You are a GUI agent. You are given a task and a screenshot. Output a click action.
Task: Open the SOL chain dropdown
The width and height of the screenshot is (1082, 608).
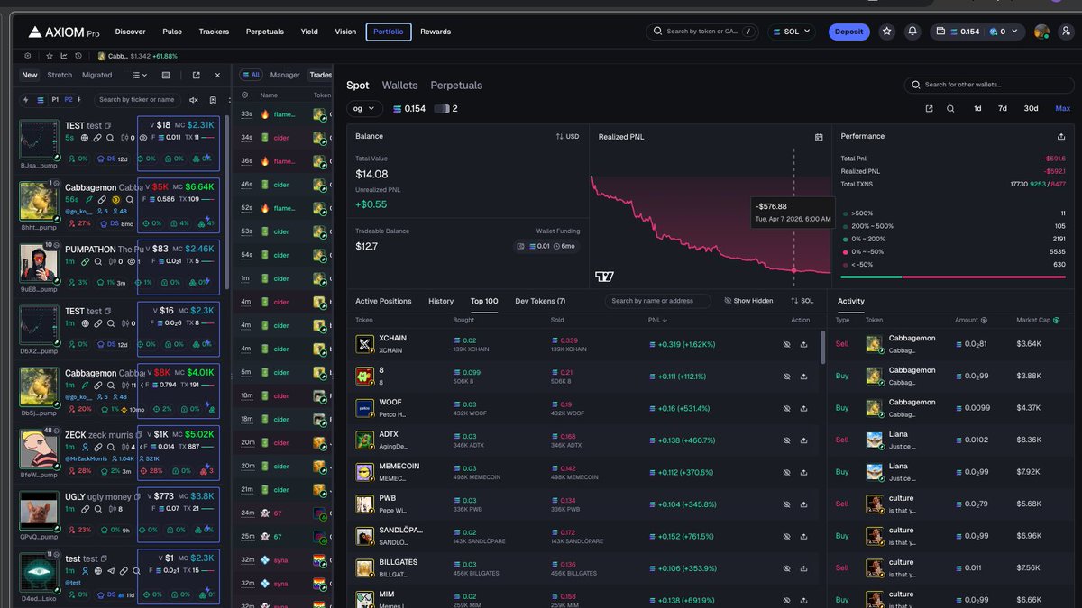(792, 32)
